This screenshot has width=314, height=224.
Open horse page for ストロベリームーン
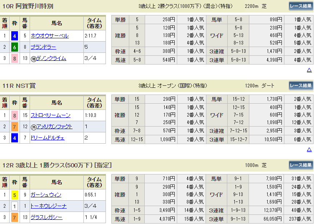coord(50,115)
